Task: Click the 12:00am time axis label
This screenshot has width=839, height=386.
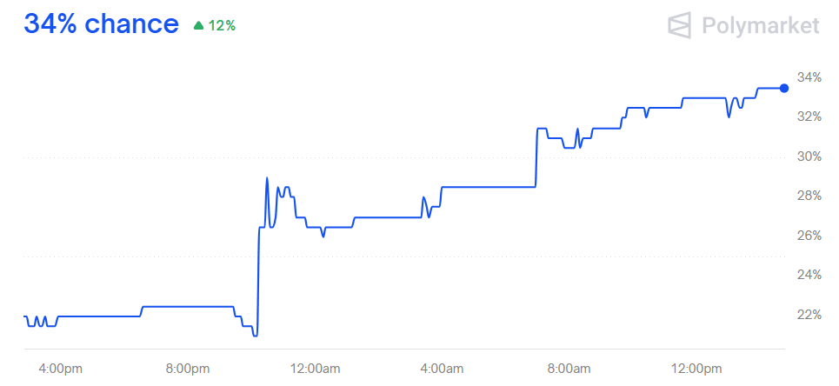Action: click(315, 369)
